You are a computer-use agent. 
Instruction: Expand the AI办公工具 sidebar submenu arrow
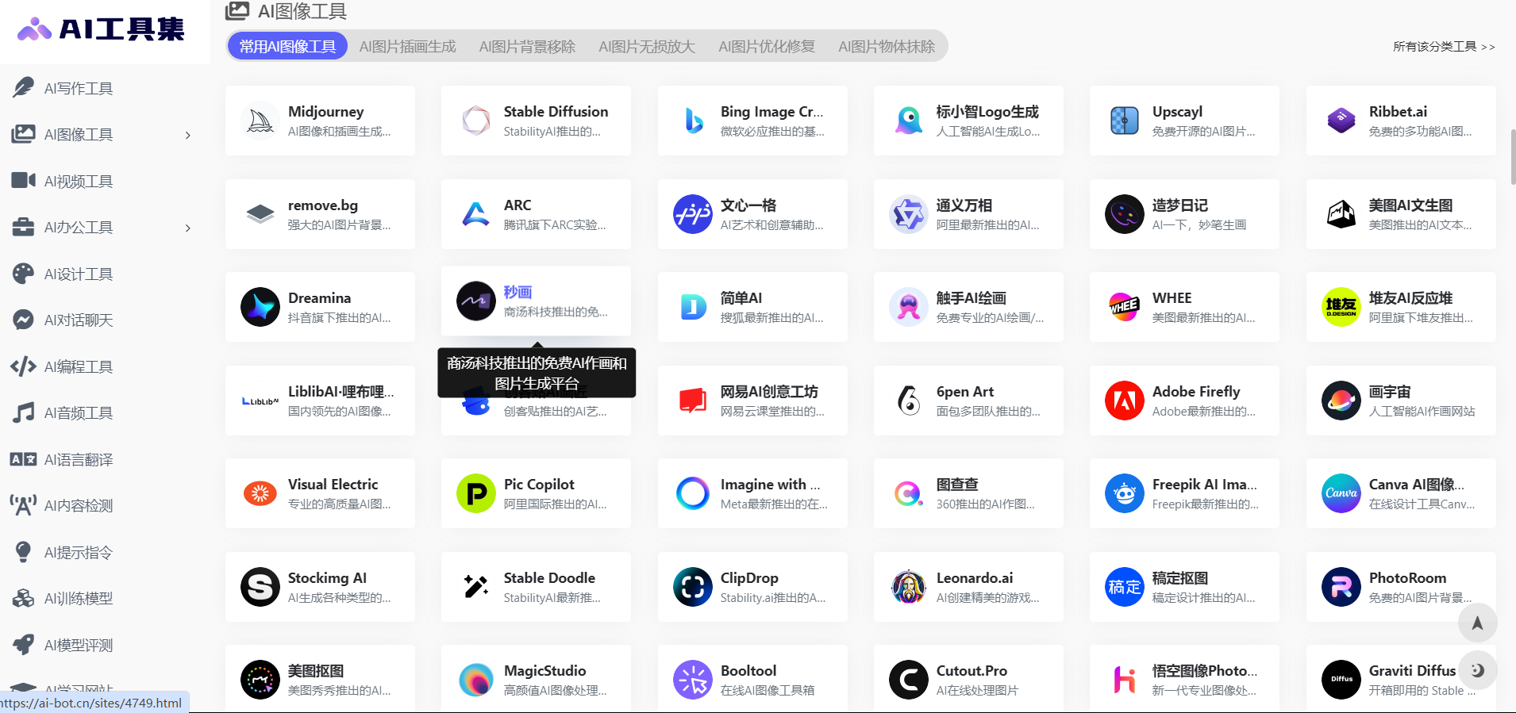click(x=188, y=228)
